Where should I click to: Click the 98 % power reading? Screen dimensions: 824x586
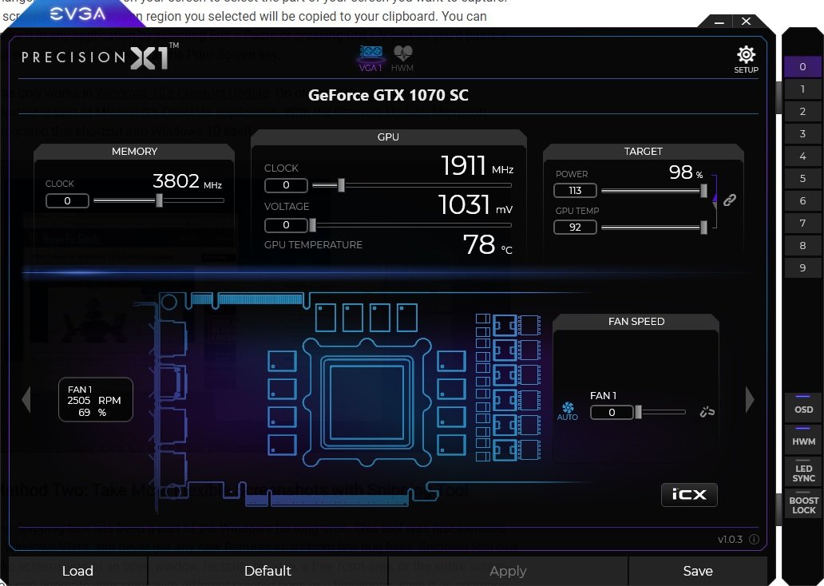pos(686,172)
